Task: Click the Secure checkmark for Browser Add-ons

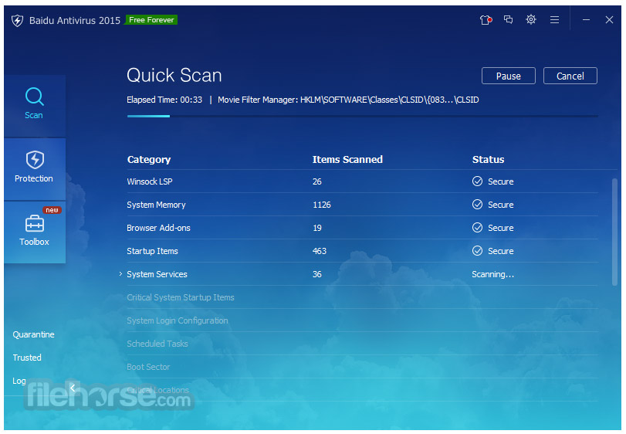Action: click(477, 228)
